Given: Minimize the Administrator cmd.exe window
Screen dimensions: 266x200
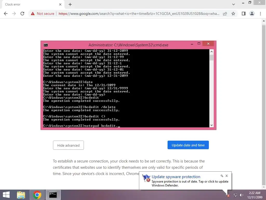Looking at the screenshot, I should click(192, 44).
